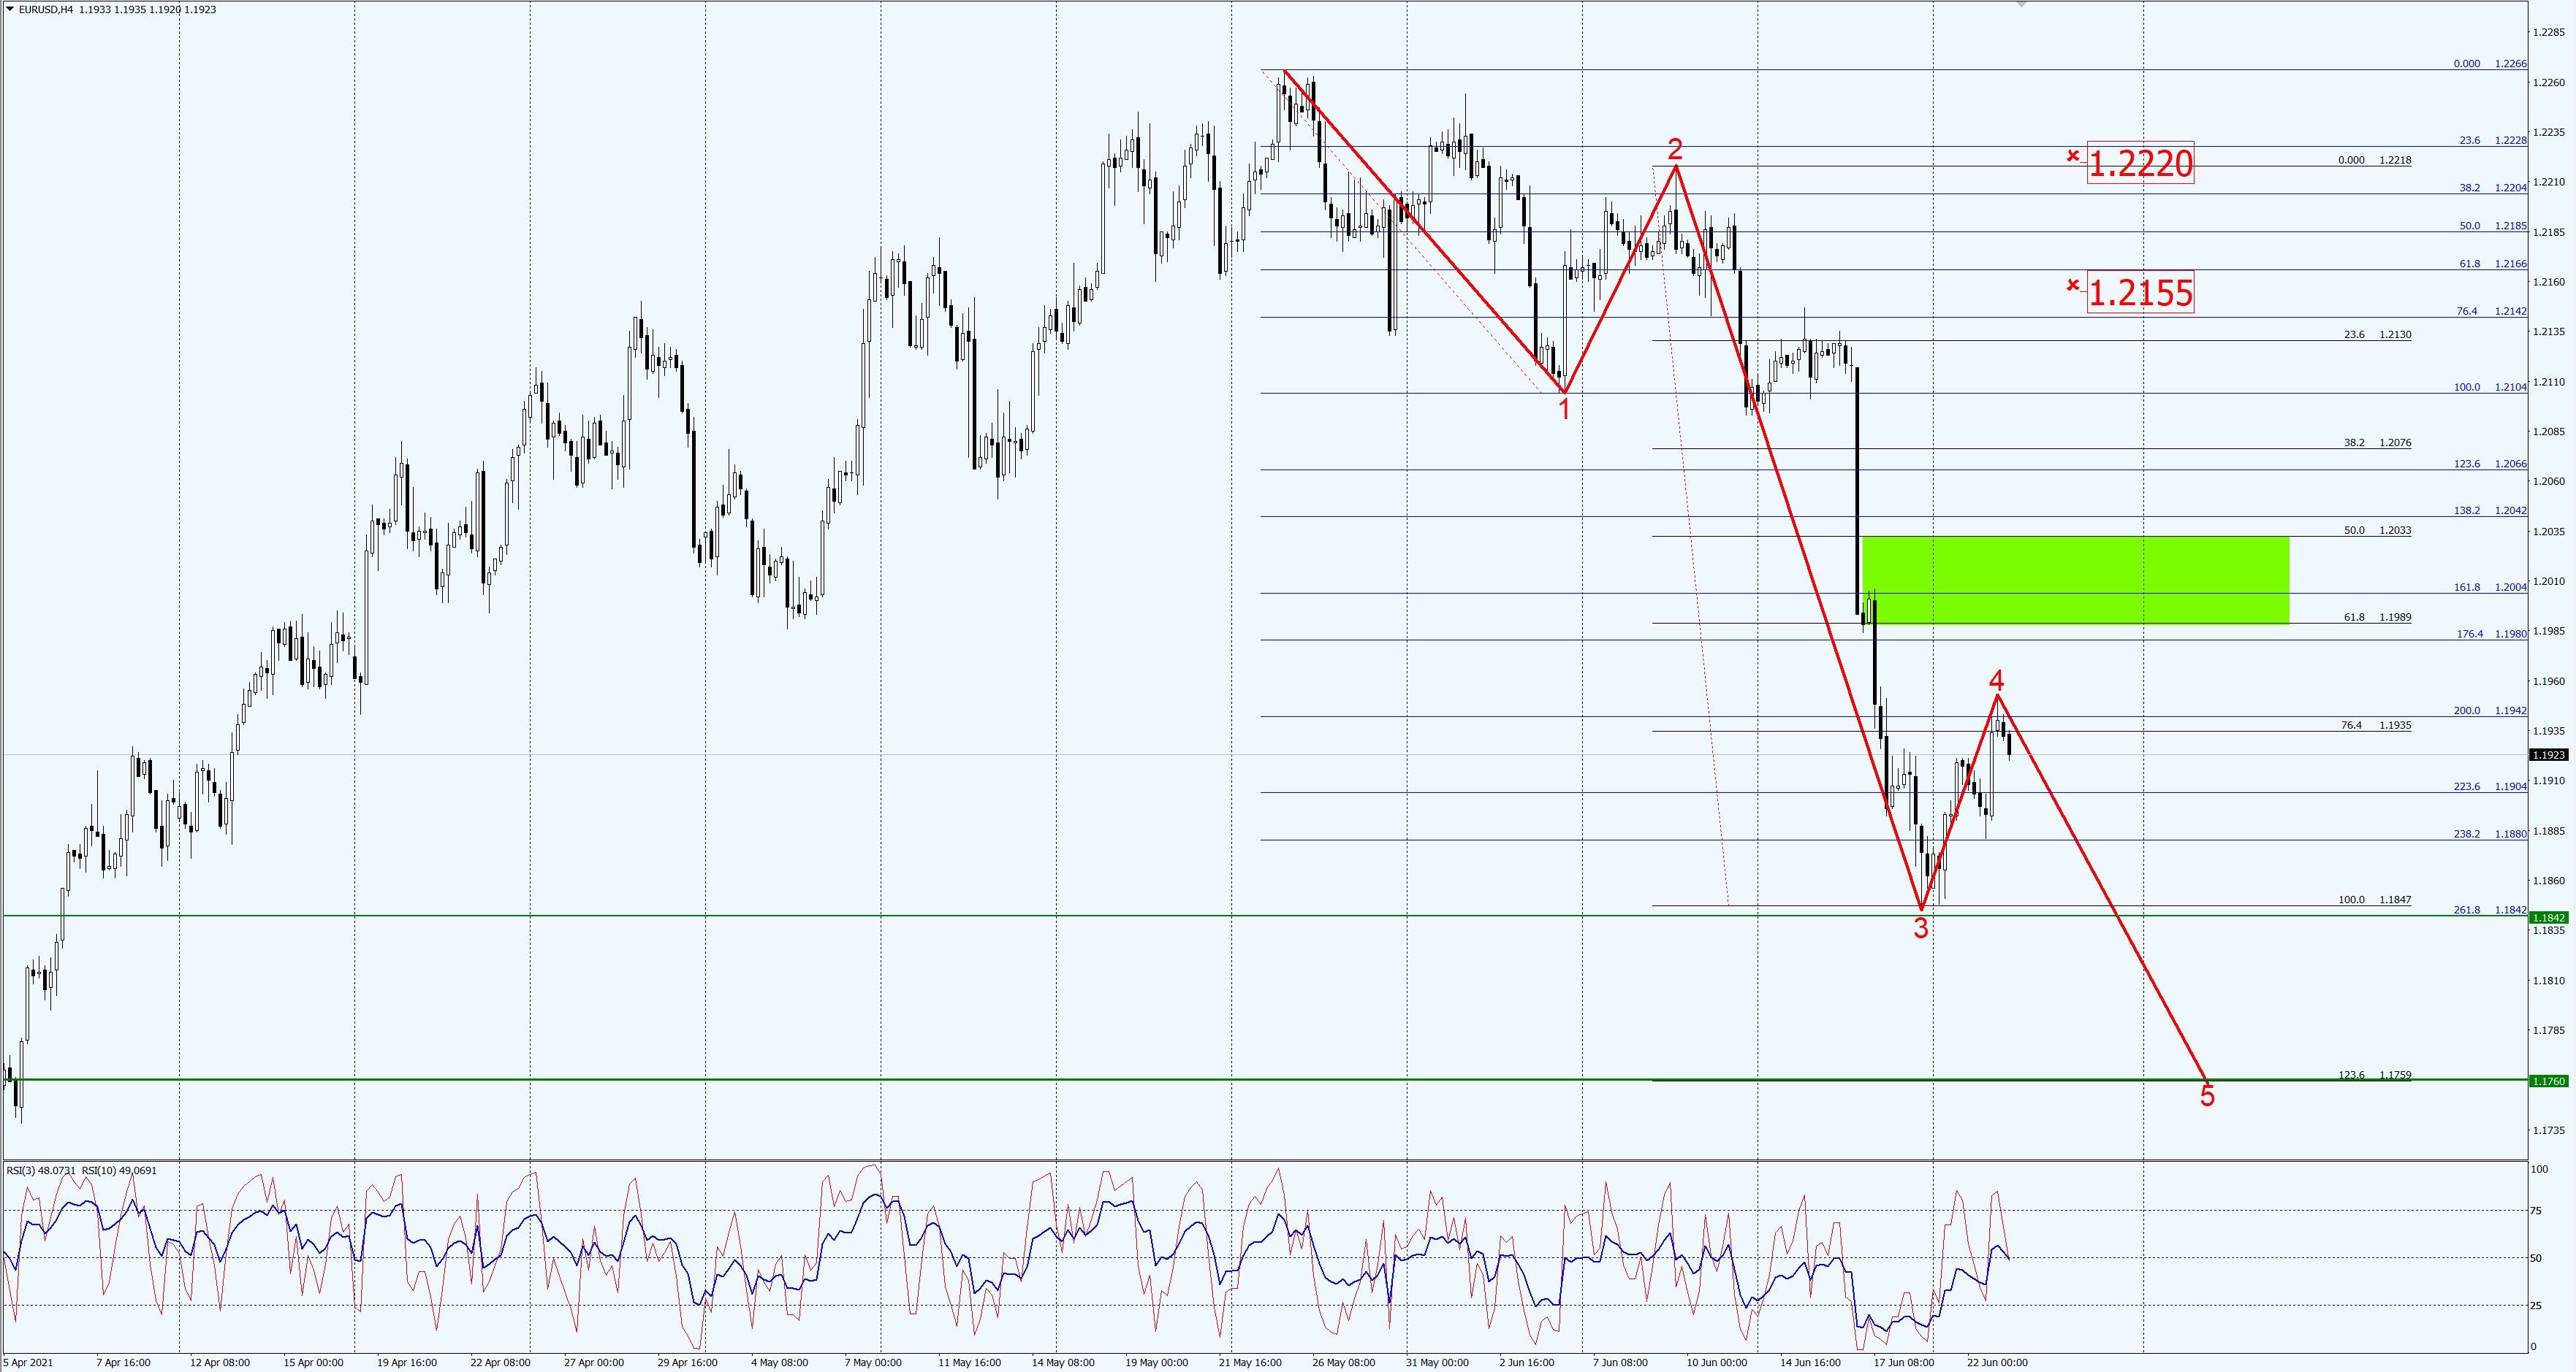Image resolution: width=2576 pixels, height=1372 pixels.
Task: Click the green 1.1842 price tag on axis
Action: [x=2549, y=917]
